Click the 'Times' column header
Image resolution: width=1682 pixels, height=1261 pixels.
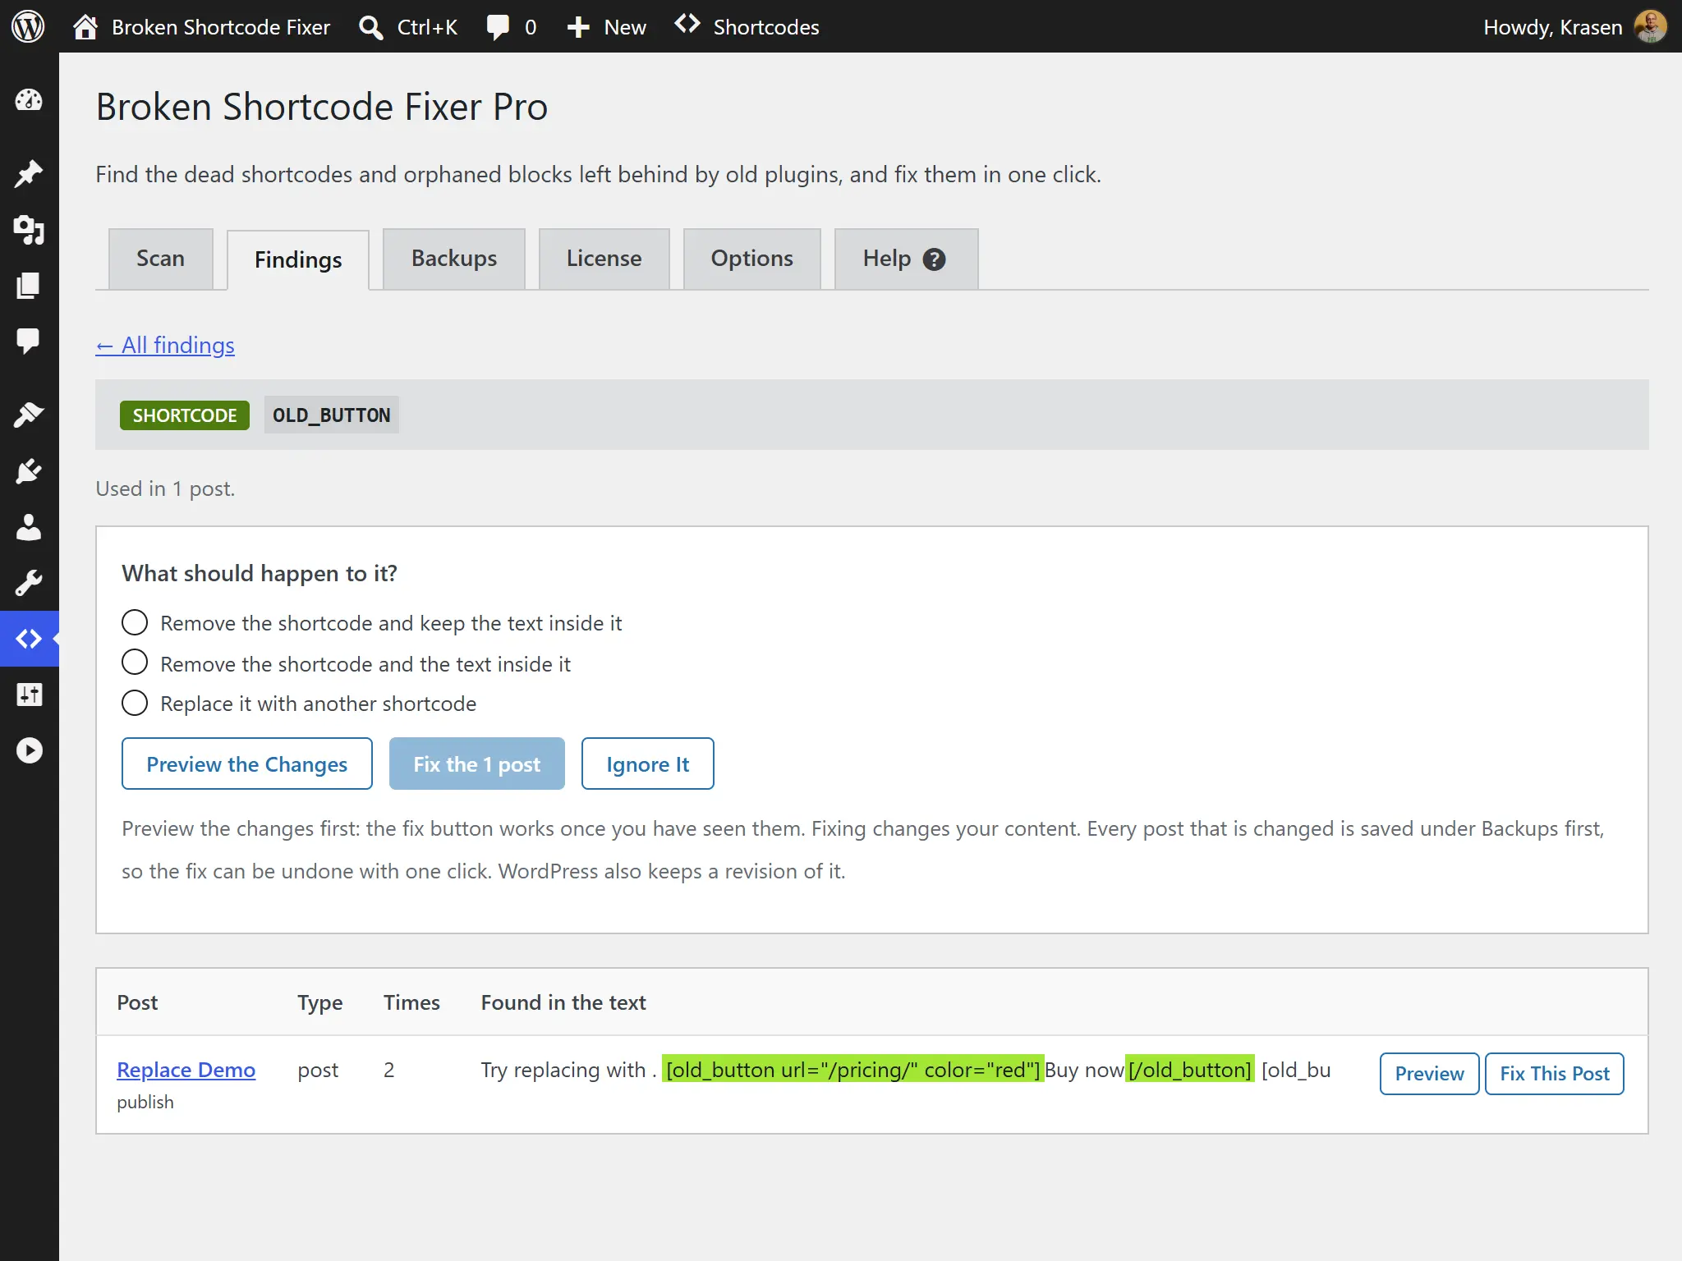coord(411,1002)
